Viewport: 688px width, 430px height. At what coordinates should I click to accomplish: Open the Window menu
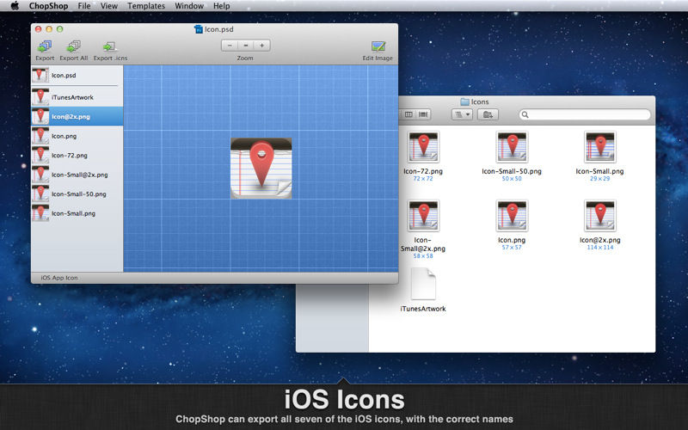click(189, 6)
